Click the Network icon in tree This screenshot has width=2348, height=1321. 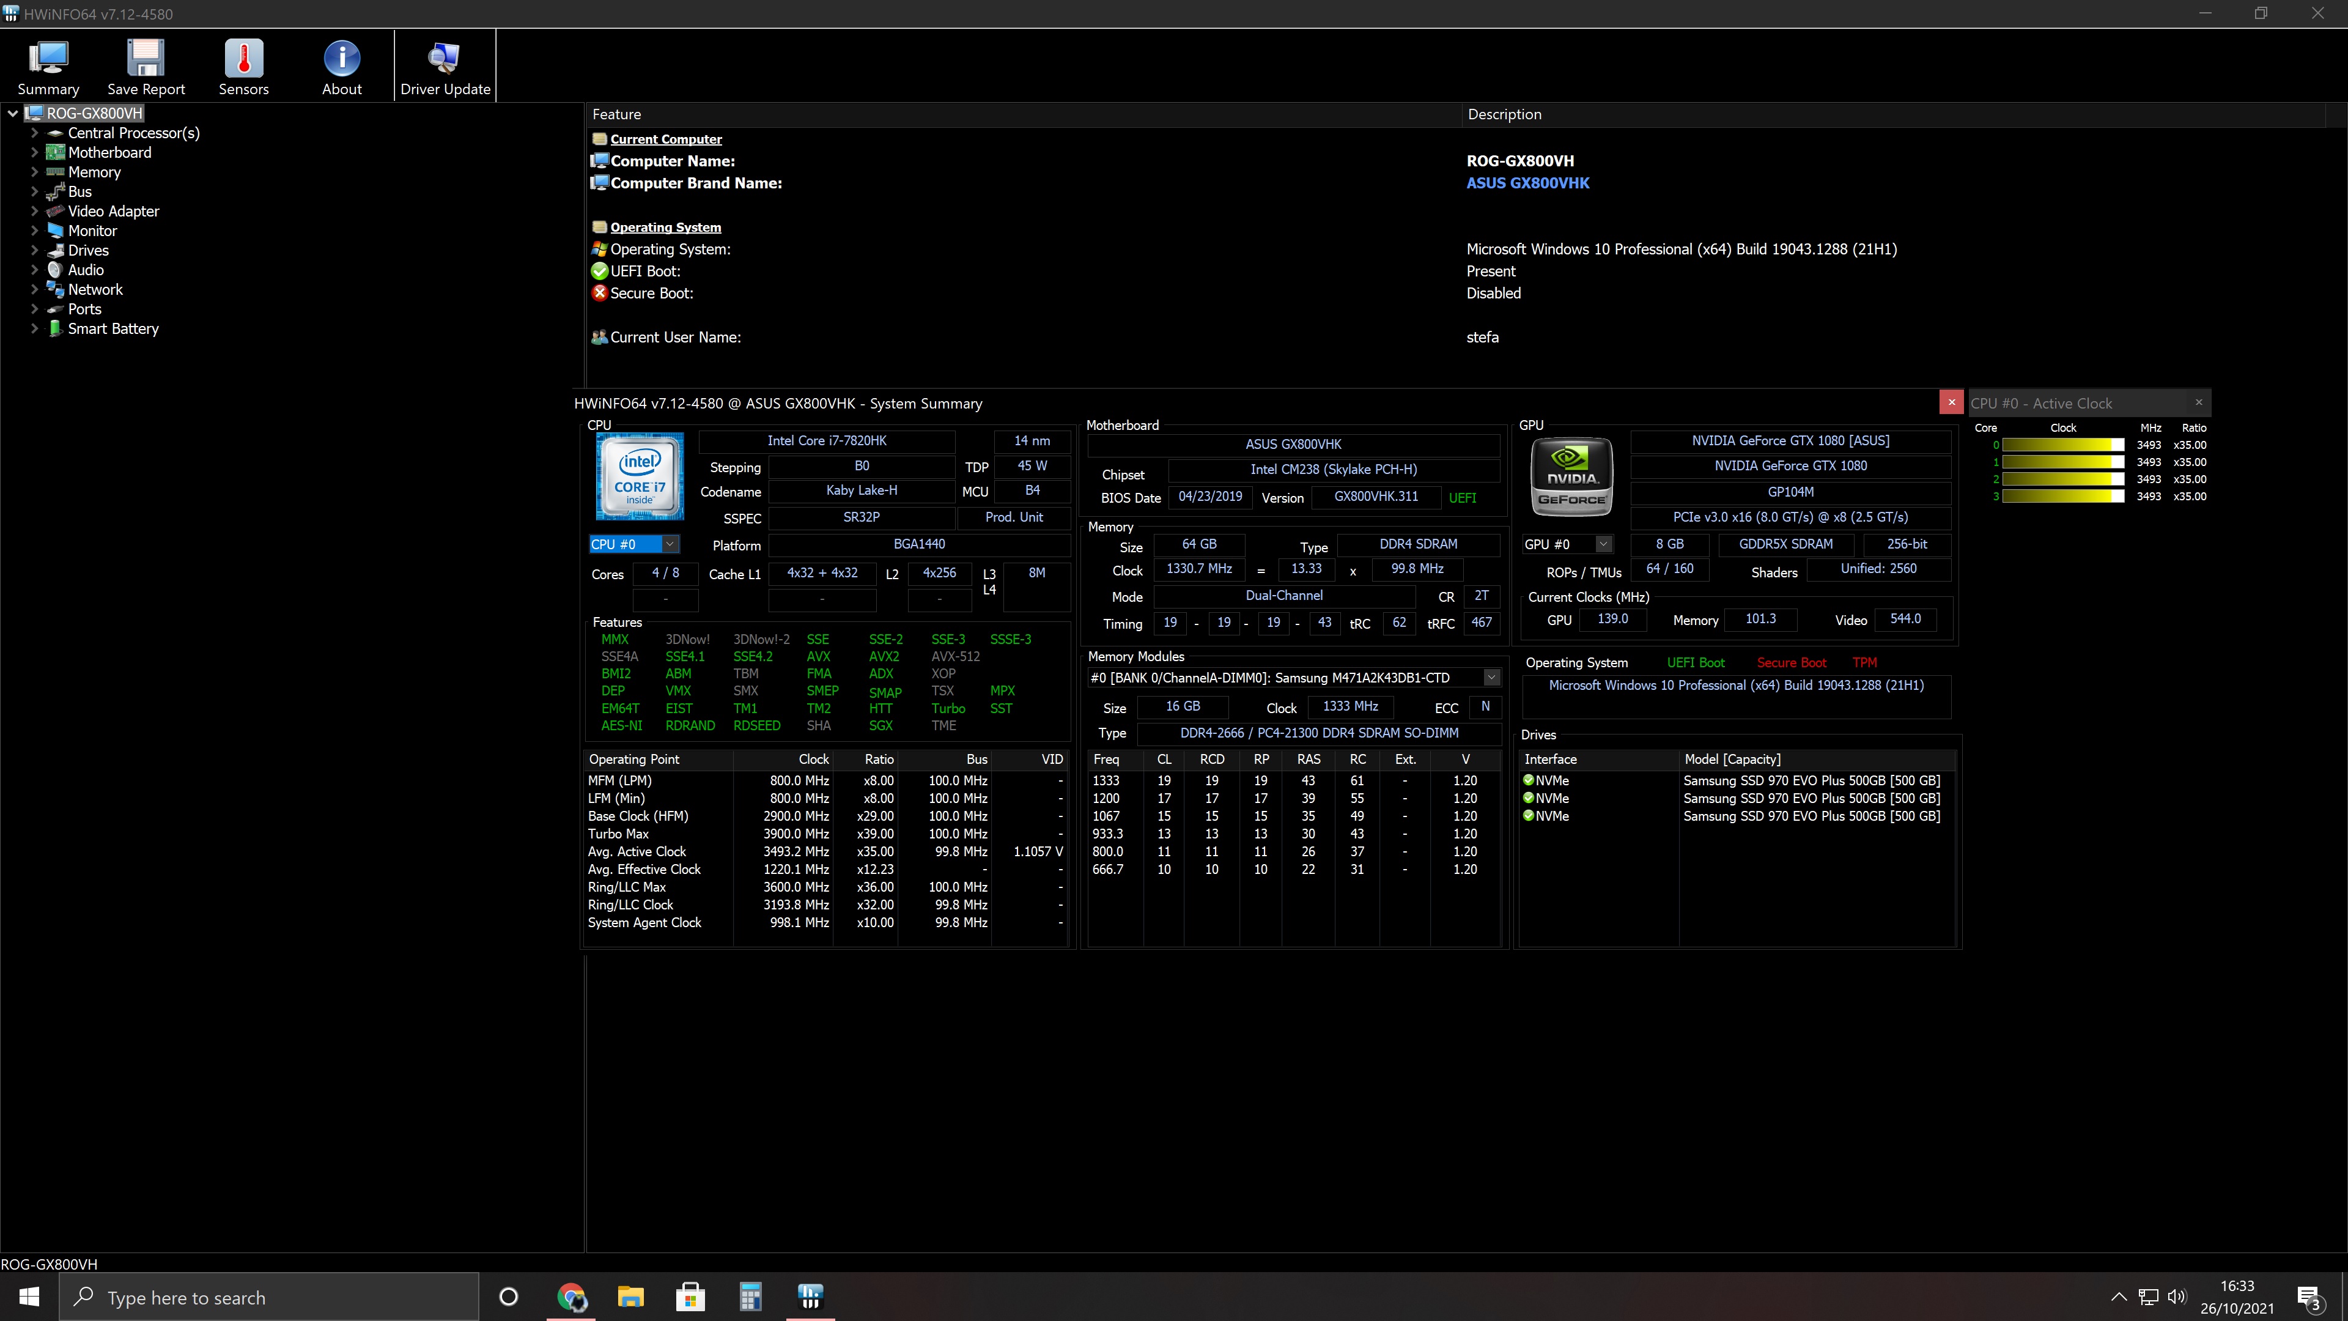tap(56, 289)
